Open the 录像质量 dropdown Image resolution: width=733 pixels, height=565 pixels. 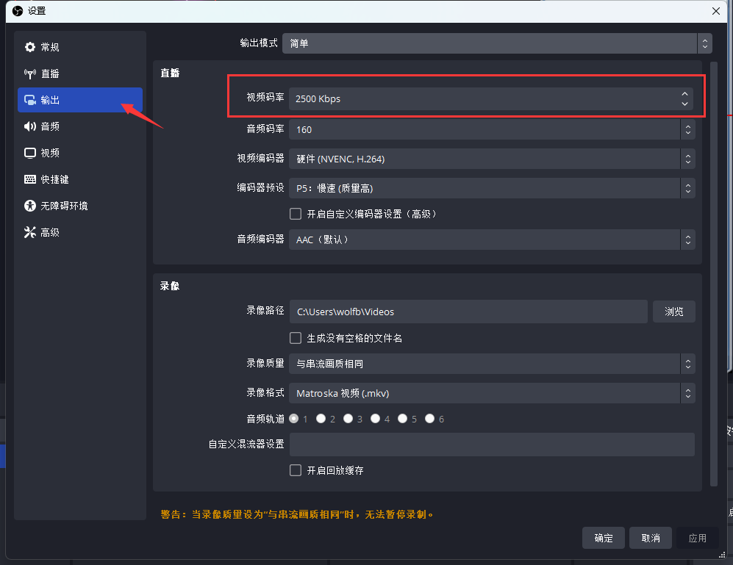(492, 364)
